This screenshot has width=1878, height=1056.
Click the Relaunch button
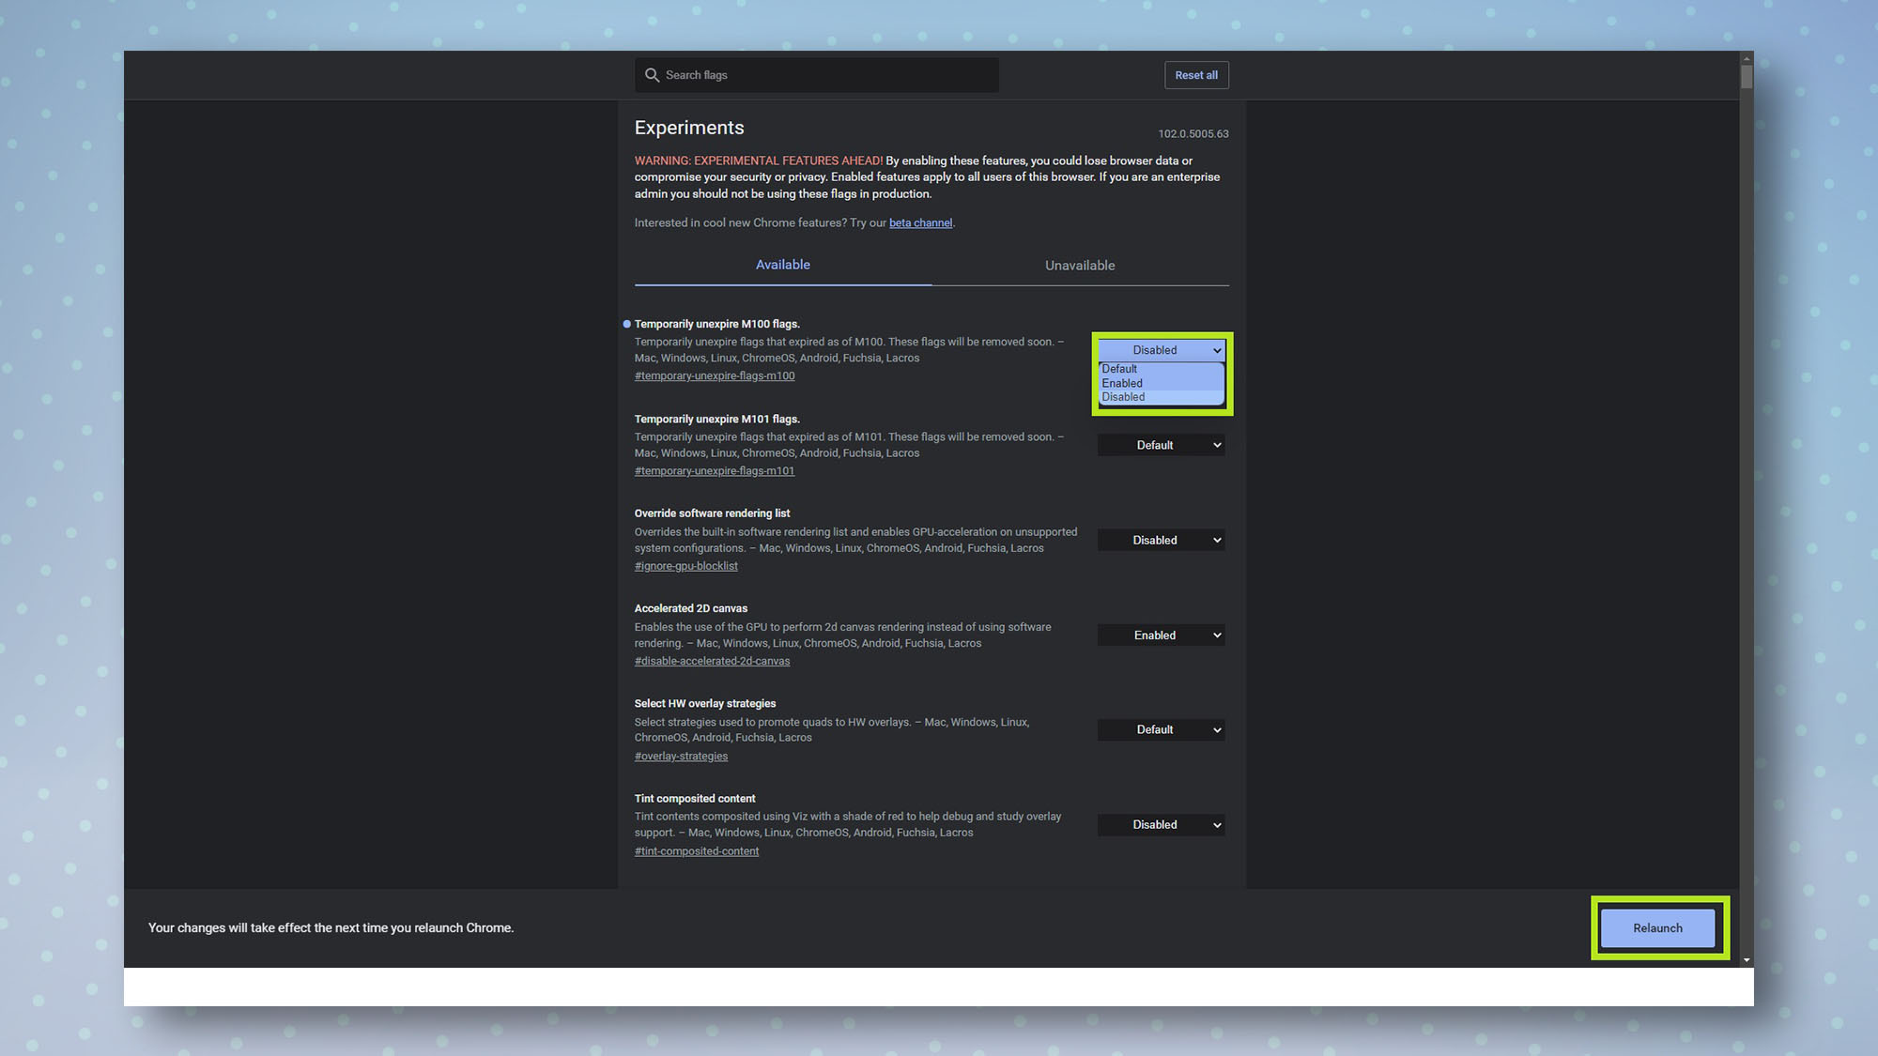[x=1657, y=928]
